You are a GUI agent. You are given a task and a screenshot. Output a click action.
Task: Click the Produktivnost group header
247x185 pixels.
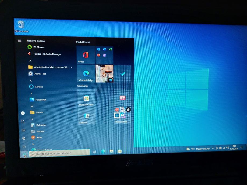pyautogui.click(x=83, y=42)
